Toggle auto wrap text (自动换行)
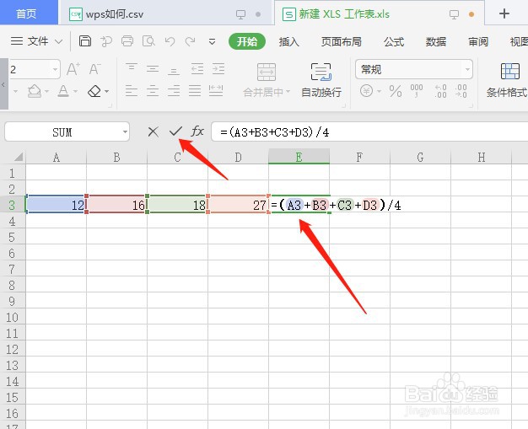528x429 pixels. pyautogui.click(x=321, y=80)
